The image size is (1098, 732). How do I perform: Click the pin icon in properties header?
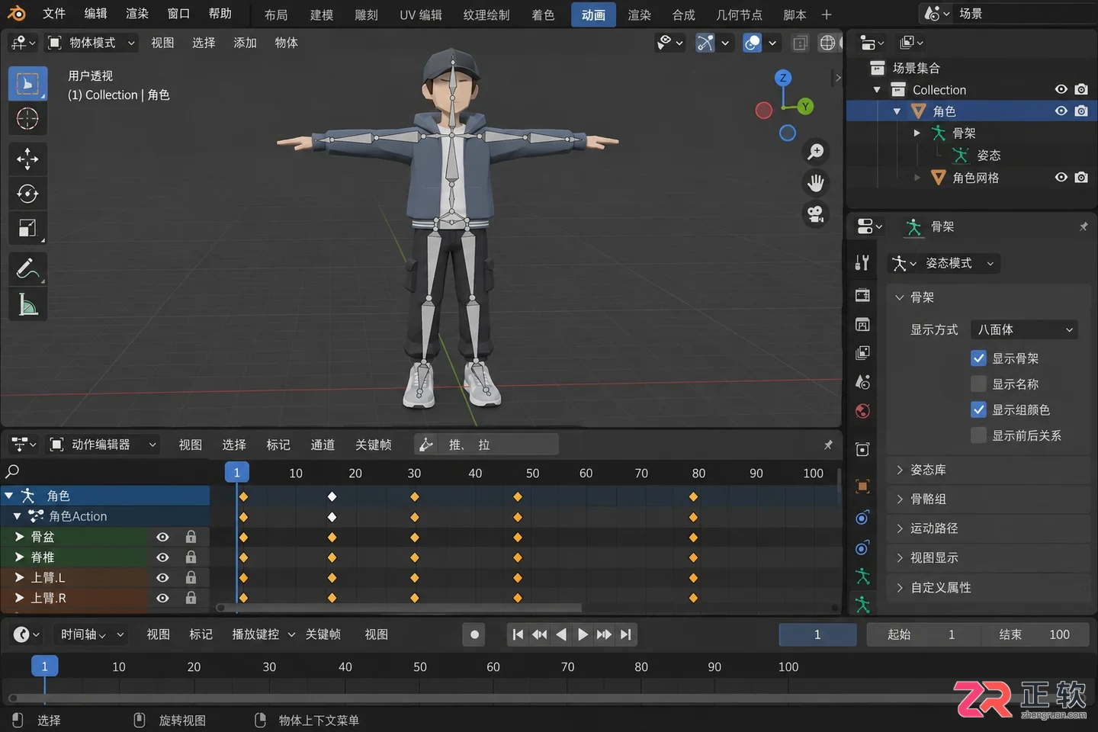tap(1083, 226)
